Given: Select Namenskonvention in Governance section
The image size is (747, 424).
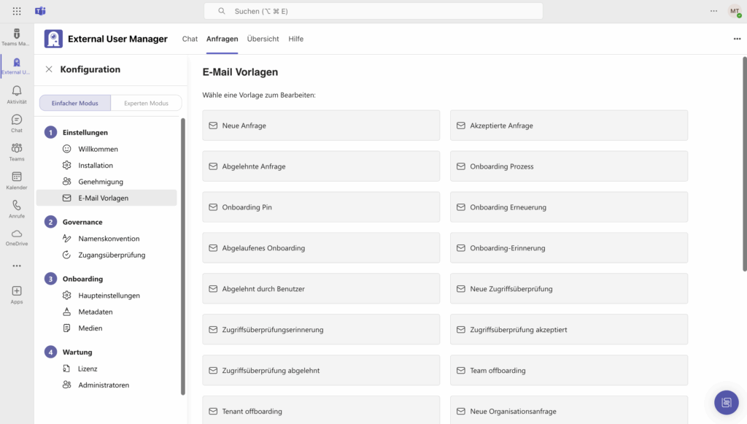Looking at the screenshot, I should coord(109,239).
